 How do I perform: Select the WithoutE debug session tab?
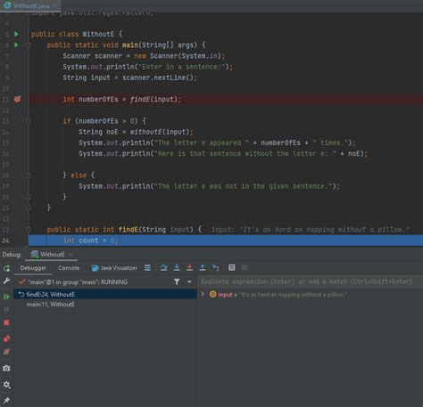(52, 255)
